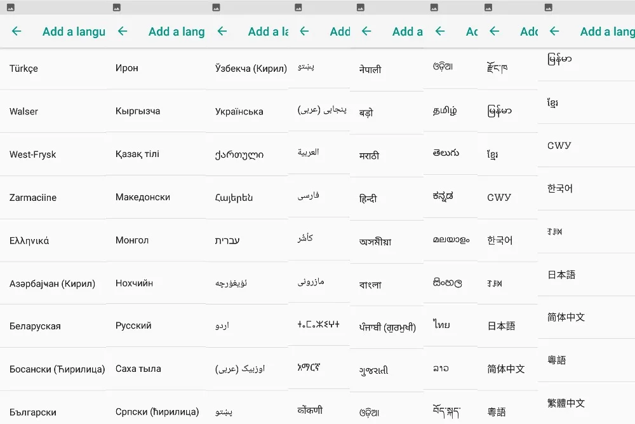Tap image status icon above नेपाली panel
Image resolution: width=635 pixels, height=424 pixels.
coord(361,7)
